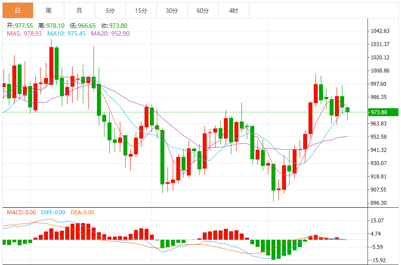Screen dimensions: 401x265
Task: Click the 1008.86 price axis label
Action: click(380, 71)
